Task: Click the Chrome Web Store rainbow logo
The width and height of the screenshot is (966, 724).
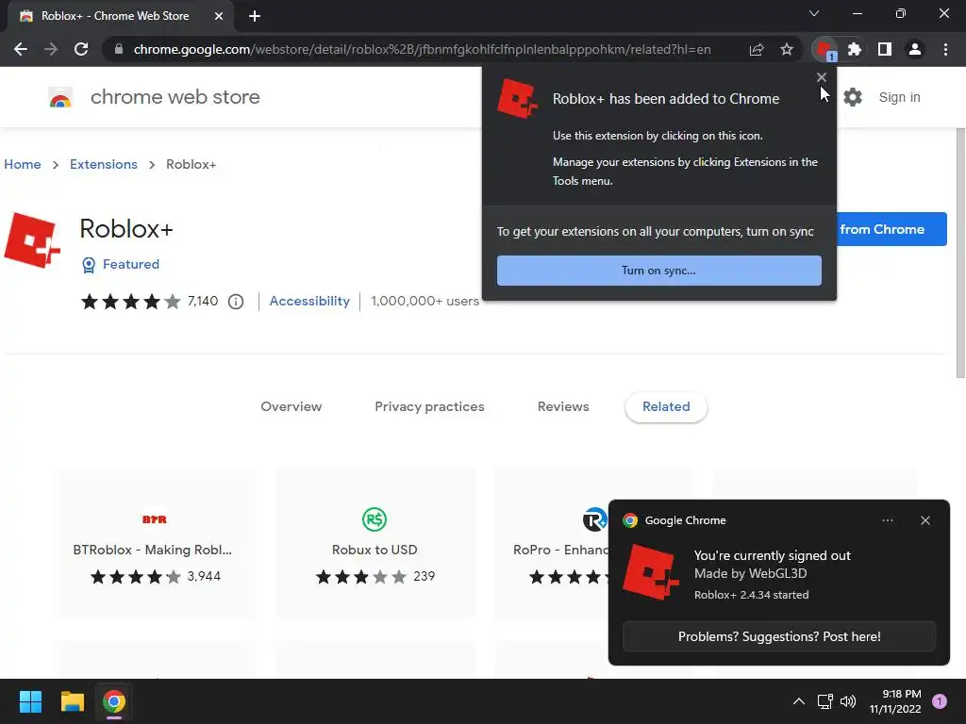Action: point(60,97)
